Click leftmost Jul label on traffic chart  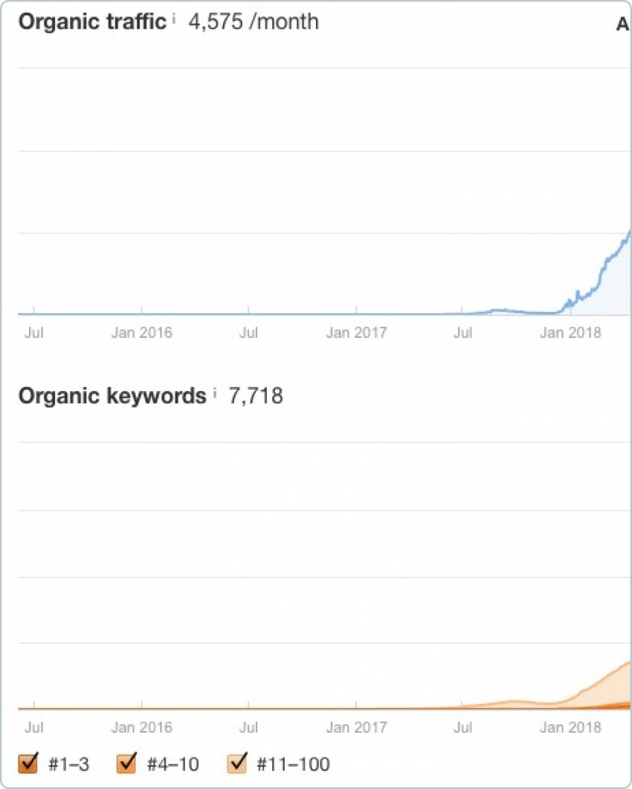coord(34,332)
